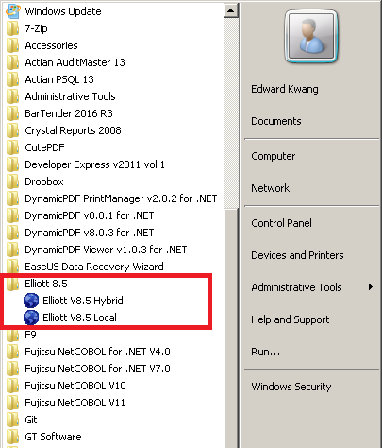The image size is (382, 448).
Task: Click the scrollbar up arrow
Action: point(230,10)
